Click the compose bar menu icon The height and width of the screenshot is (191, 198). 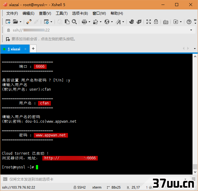coord(193,179)
